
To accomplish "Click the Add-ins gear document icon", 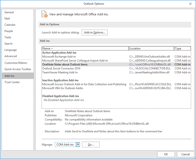I will pyautogui.click(x=44, y=14).
